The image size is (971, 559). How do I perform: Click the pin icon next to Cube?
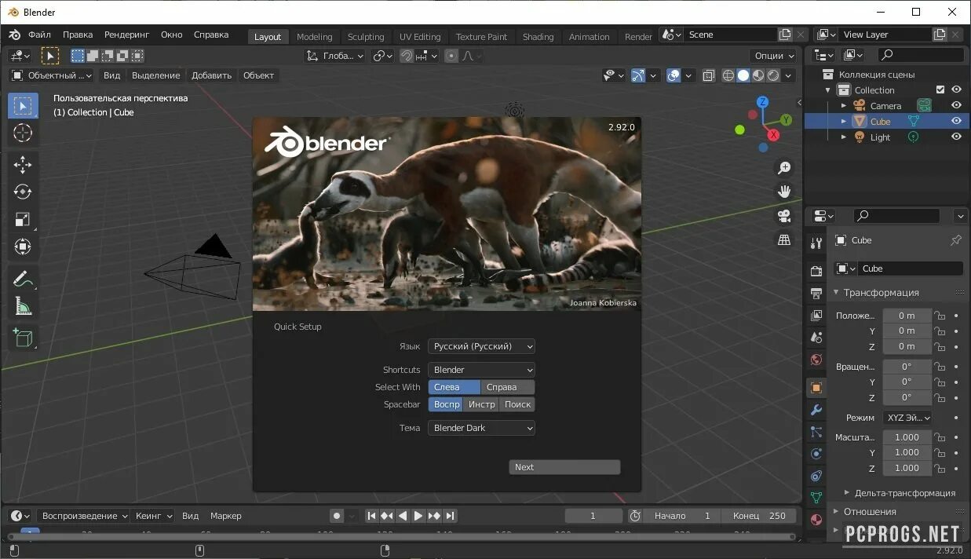click(955, 240)
